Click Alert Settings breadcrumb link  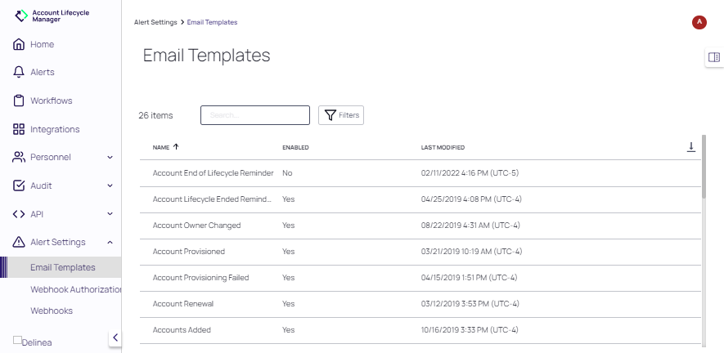155,22
